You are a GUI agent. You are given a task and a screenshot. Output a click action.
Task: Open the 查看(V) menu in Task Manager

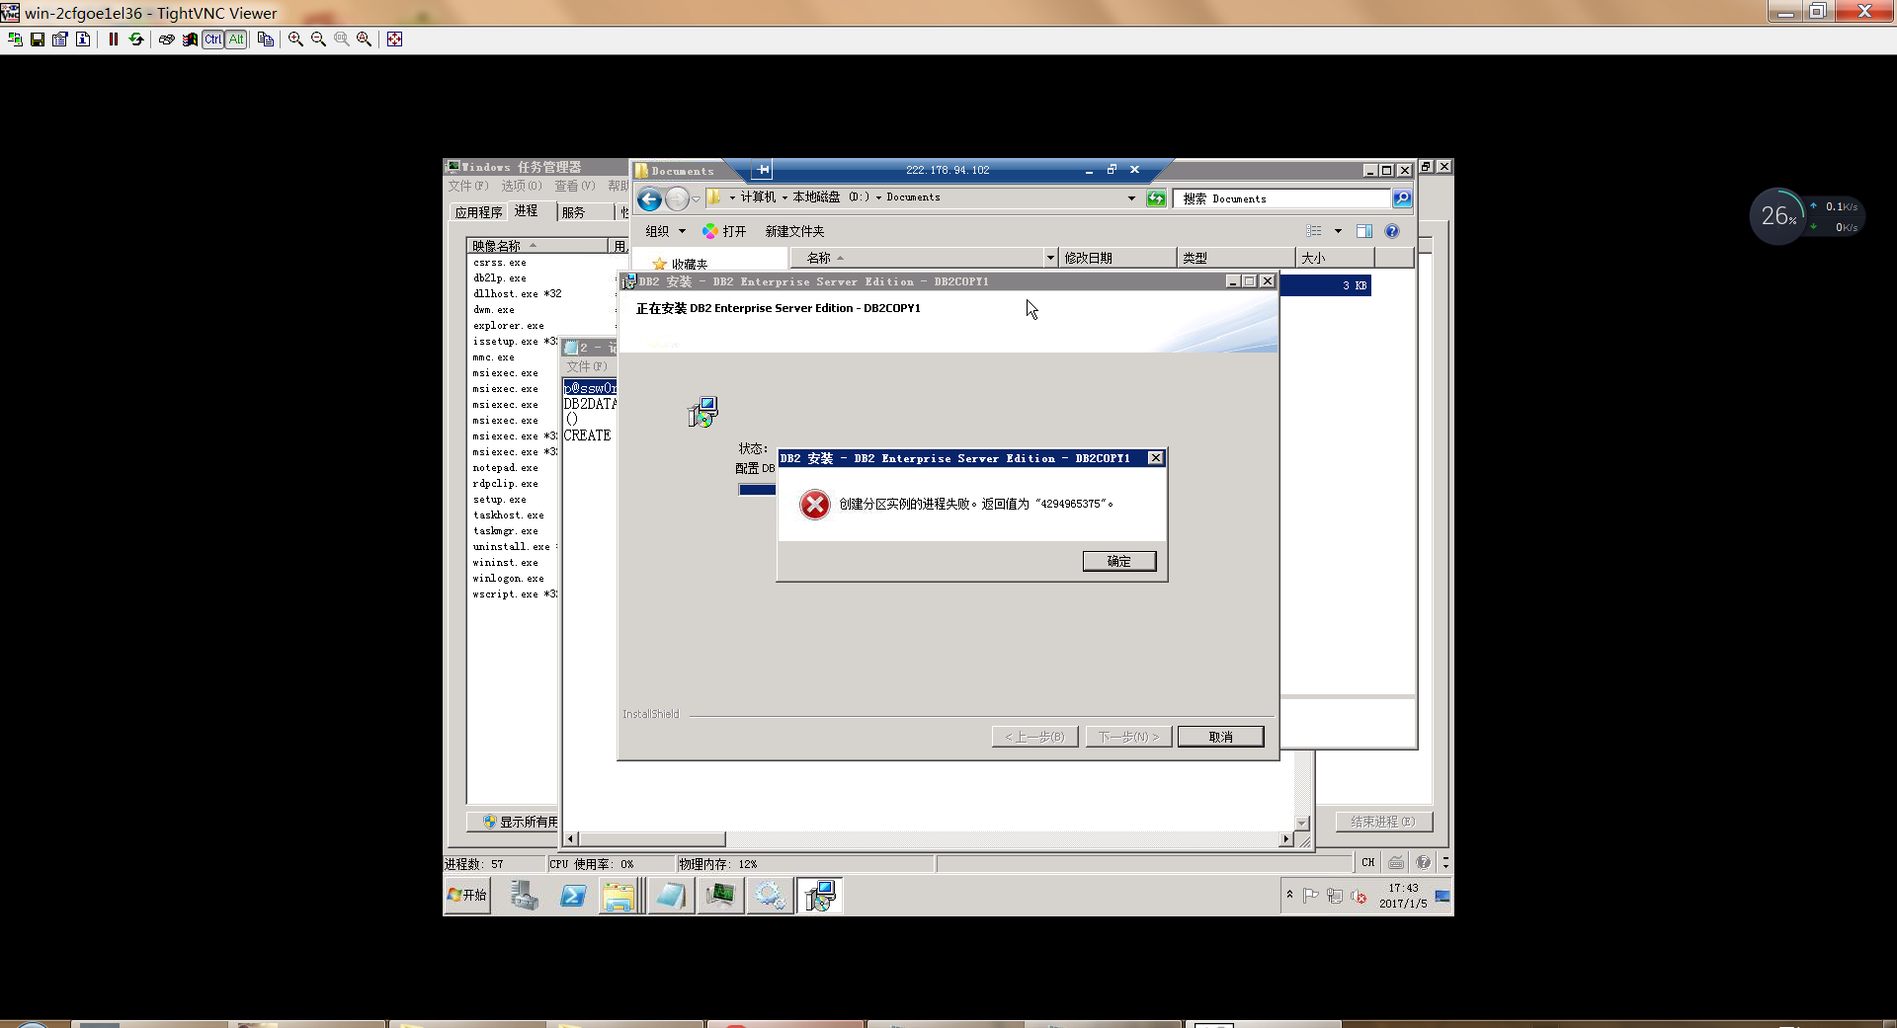(575, 186)
